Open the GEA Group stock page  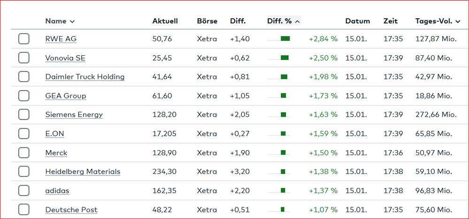(66, 96)
